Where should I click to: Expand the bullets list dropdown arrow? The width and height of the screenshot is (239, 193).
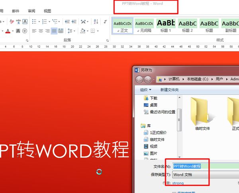point(39,21)
